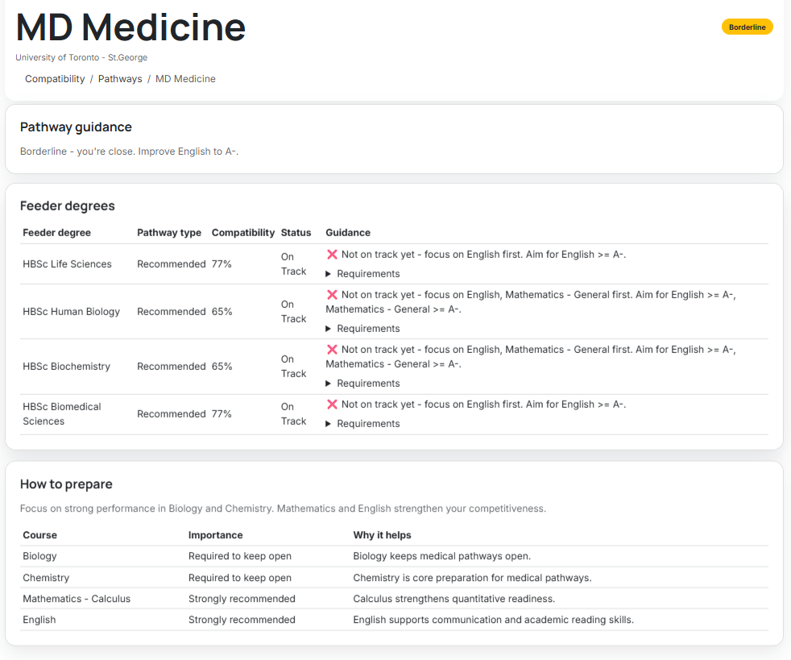Screen dimensions: 791x660
Task: Click 'On Track' status for HBSc Biomedical Sciences
Action: tap(293, 413)
